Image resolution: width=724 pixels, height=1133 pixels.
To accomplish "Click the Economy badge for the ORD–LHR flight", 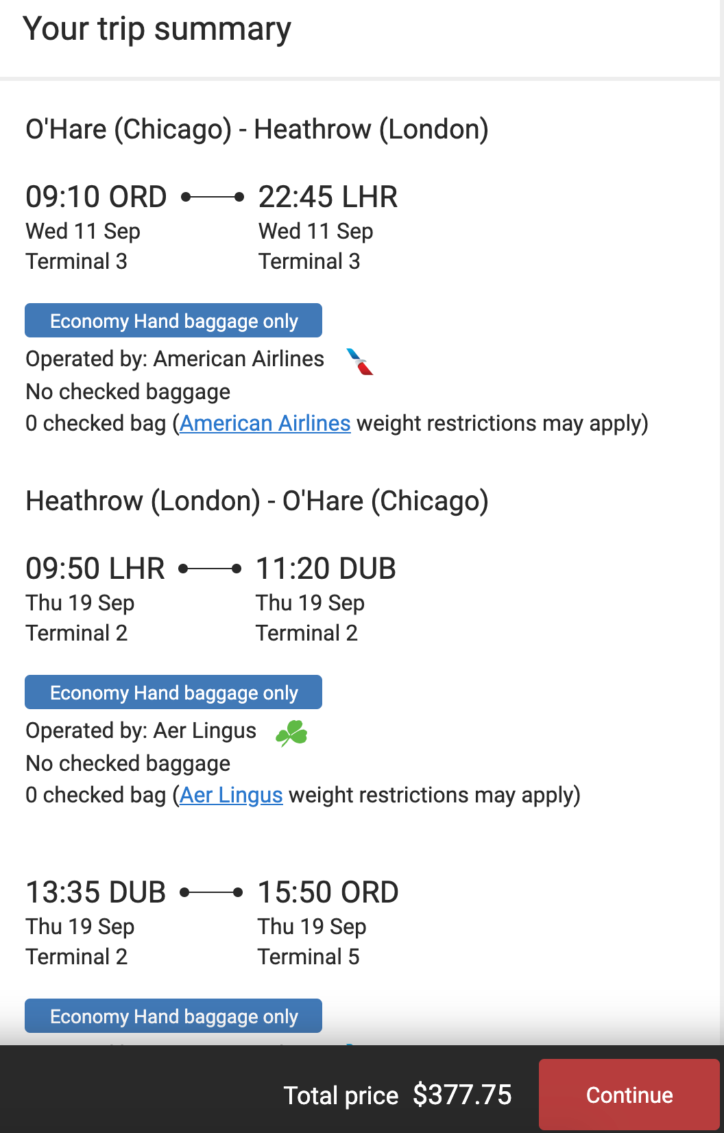I will tap(173, 321).
